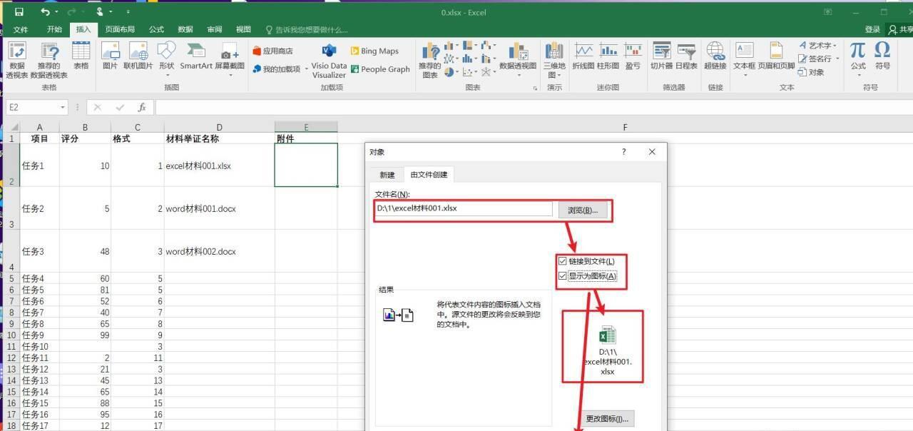
Task: Open Recommended Charts (推荐的图表)
Action: click(x=430, y=60)
